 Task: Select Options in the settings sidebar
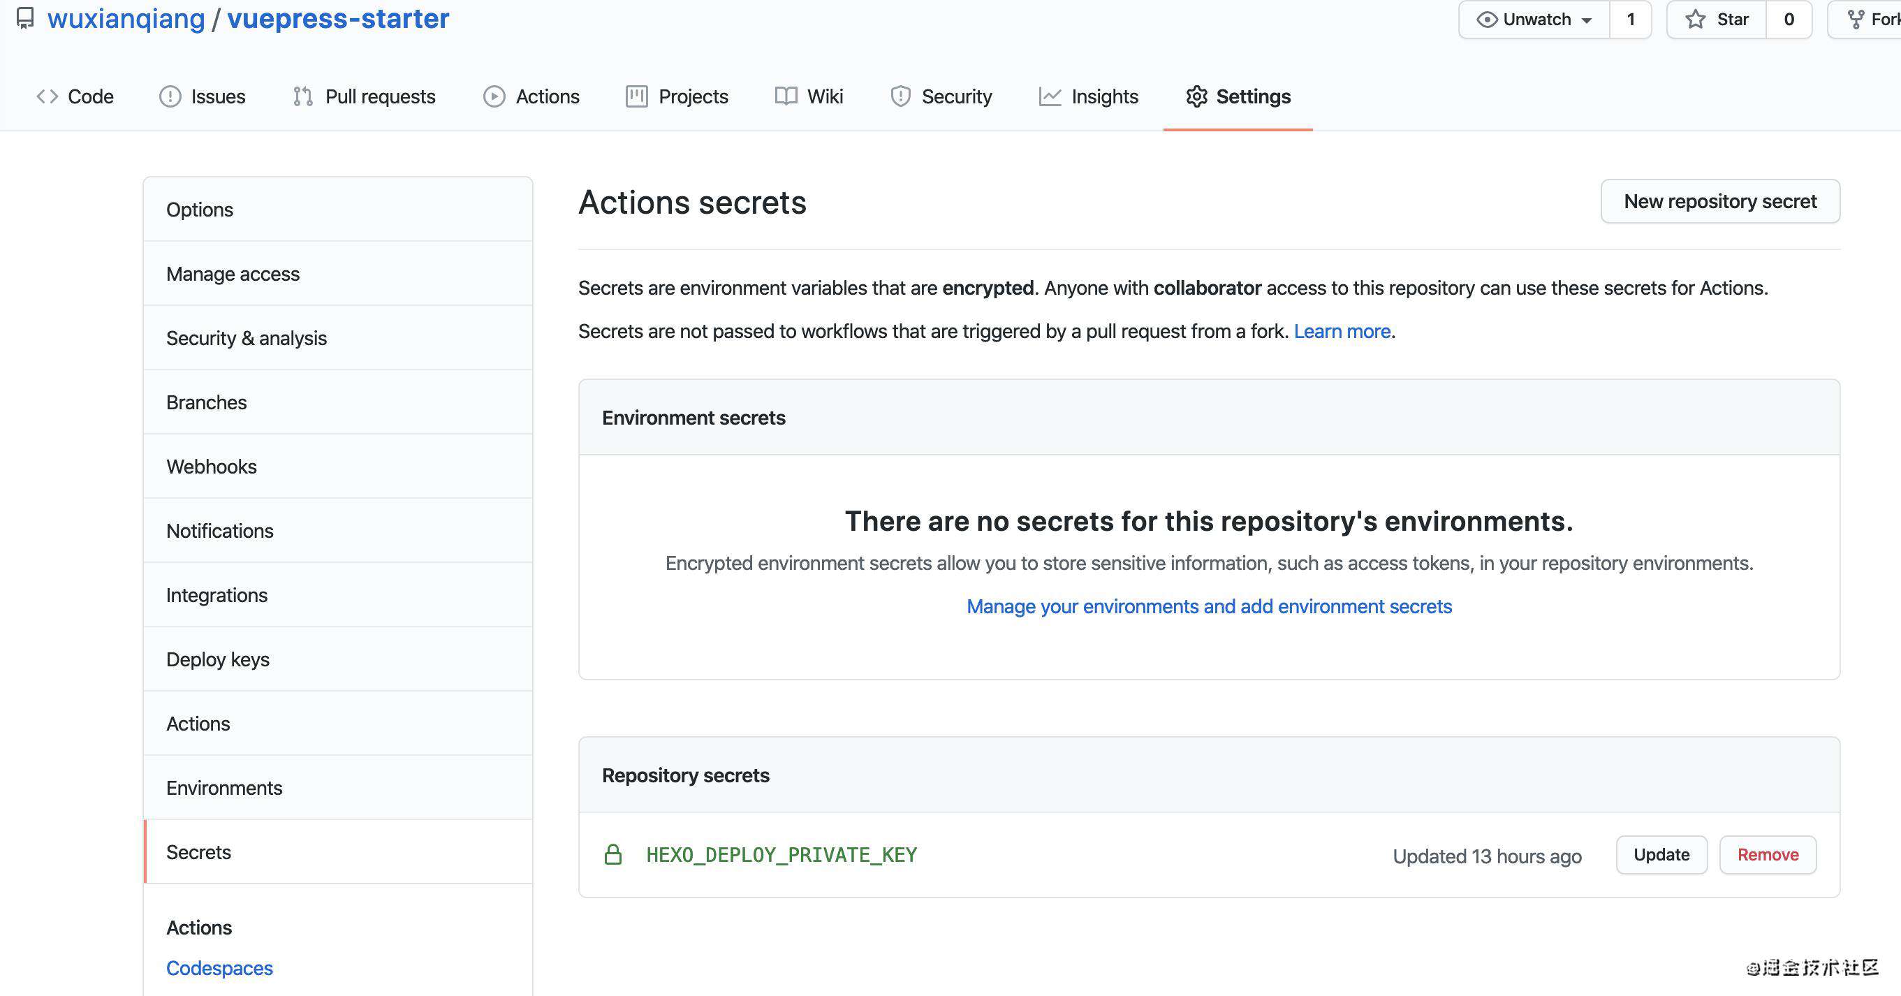tap(338, 210)
